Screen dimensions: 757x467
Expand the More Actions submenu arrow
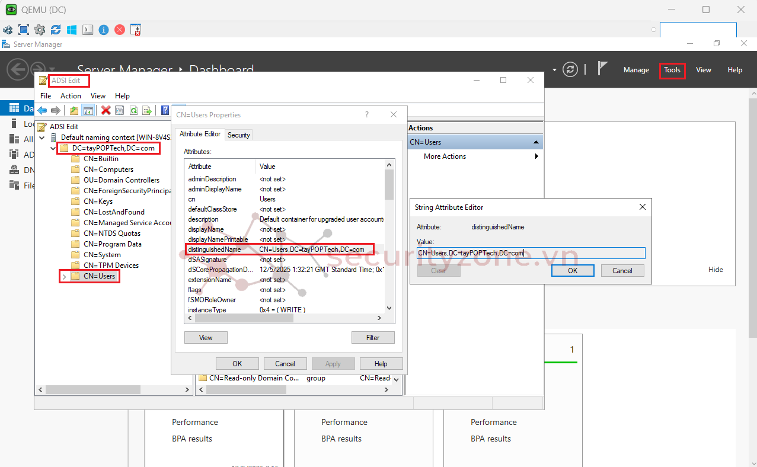pyautogui.click(x=536, y=156)
